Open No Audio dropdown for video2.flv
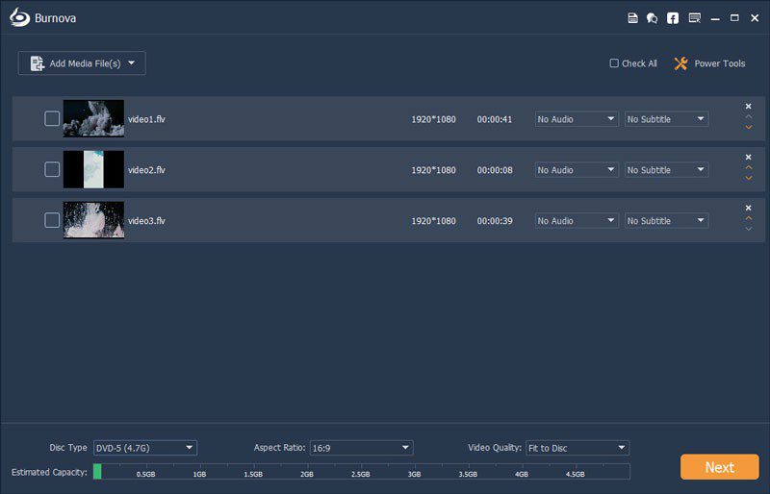 point(576,170)
